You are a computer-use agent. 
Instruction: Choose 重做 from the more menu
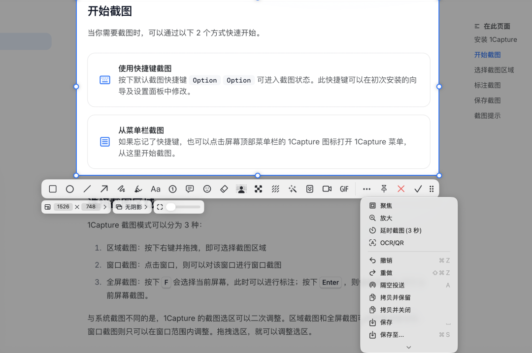(409, 273)
